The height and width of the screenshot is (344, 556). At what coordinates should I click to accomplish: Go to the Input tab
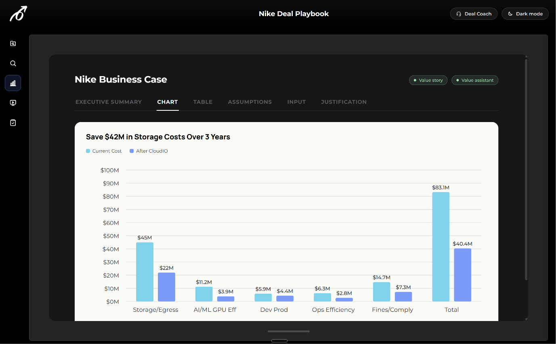point(296,102)
